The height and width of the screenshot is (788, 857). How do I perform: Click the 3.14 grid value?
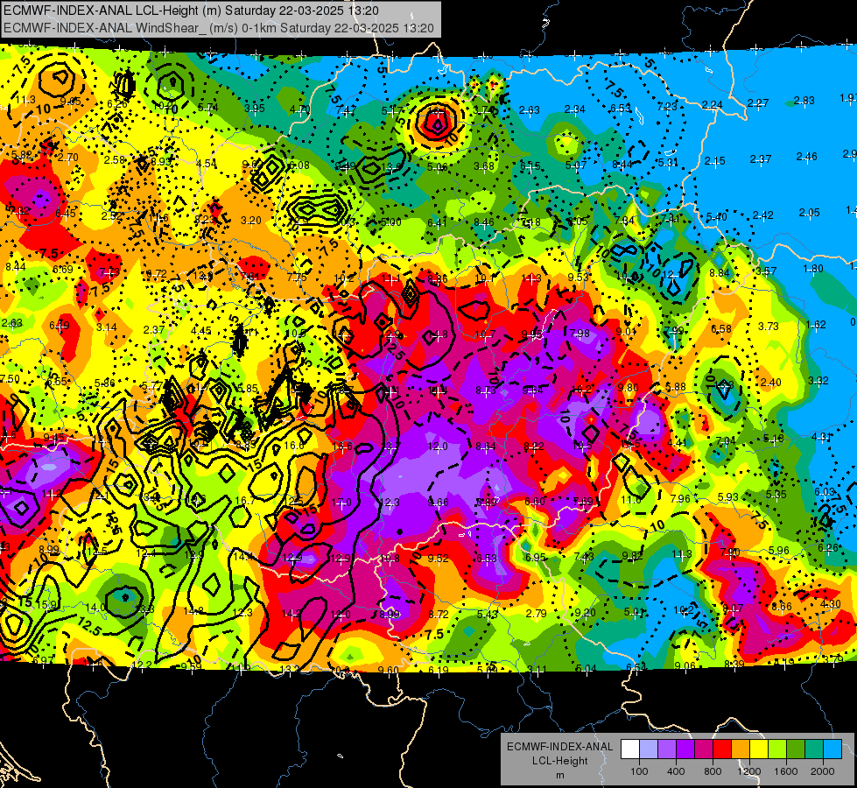pyautogui.click(x=107, y=327)
